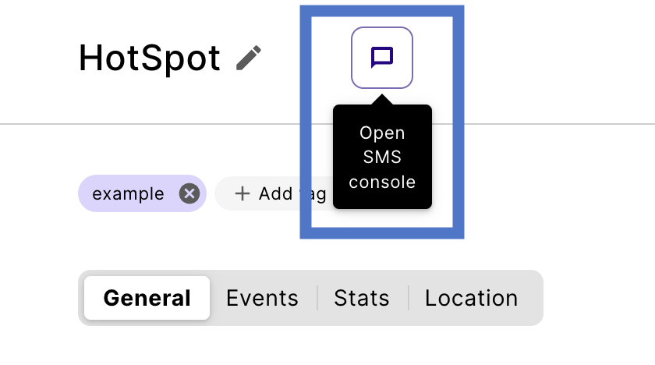655x365 pixels.
Task: Click the HotSpot title text
Action: click(x=150, y=58)
